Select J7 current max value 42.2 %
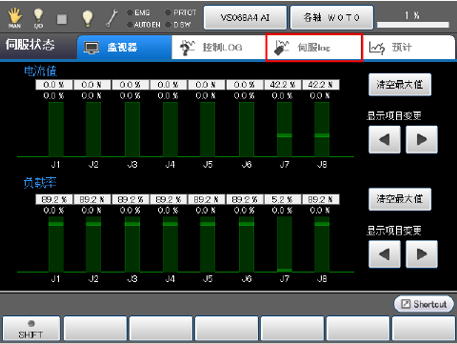Viewport: 457px width, 344px height. pos(283,85)
